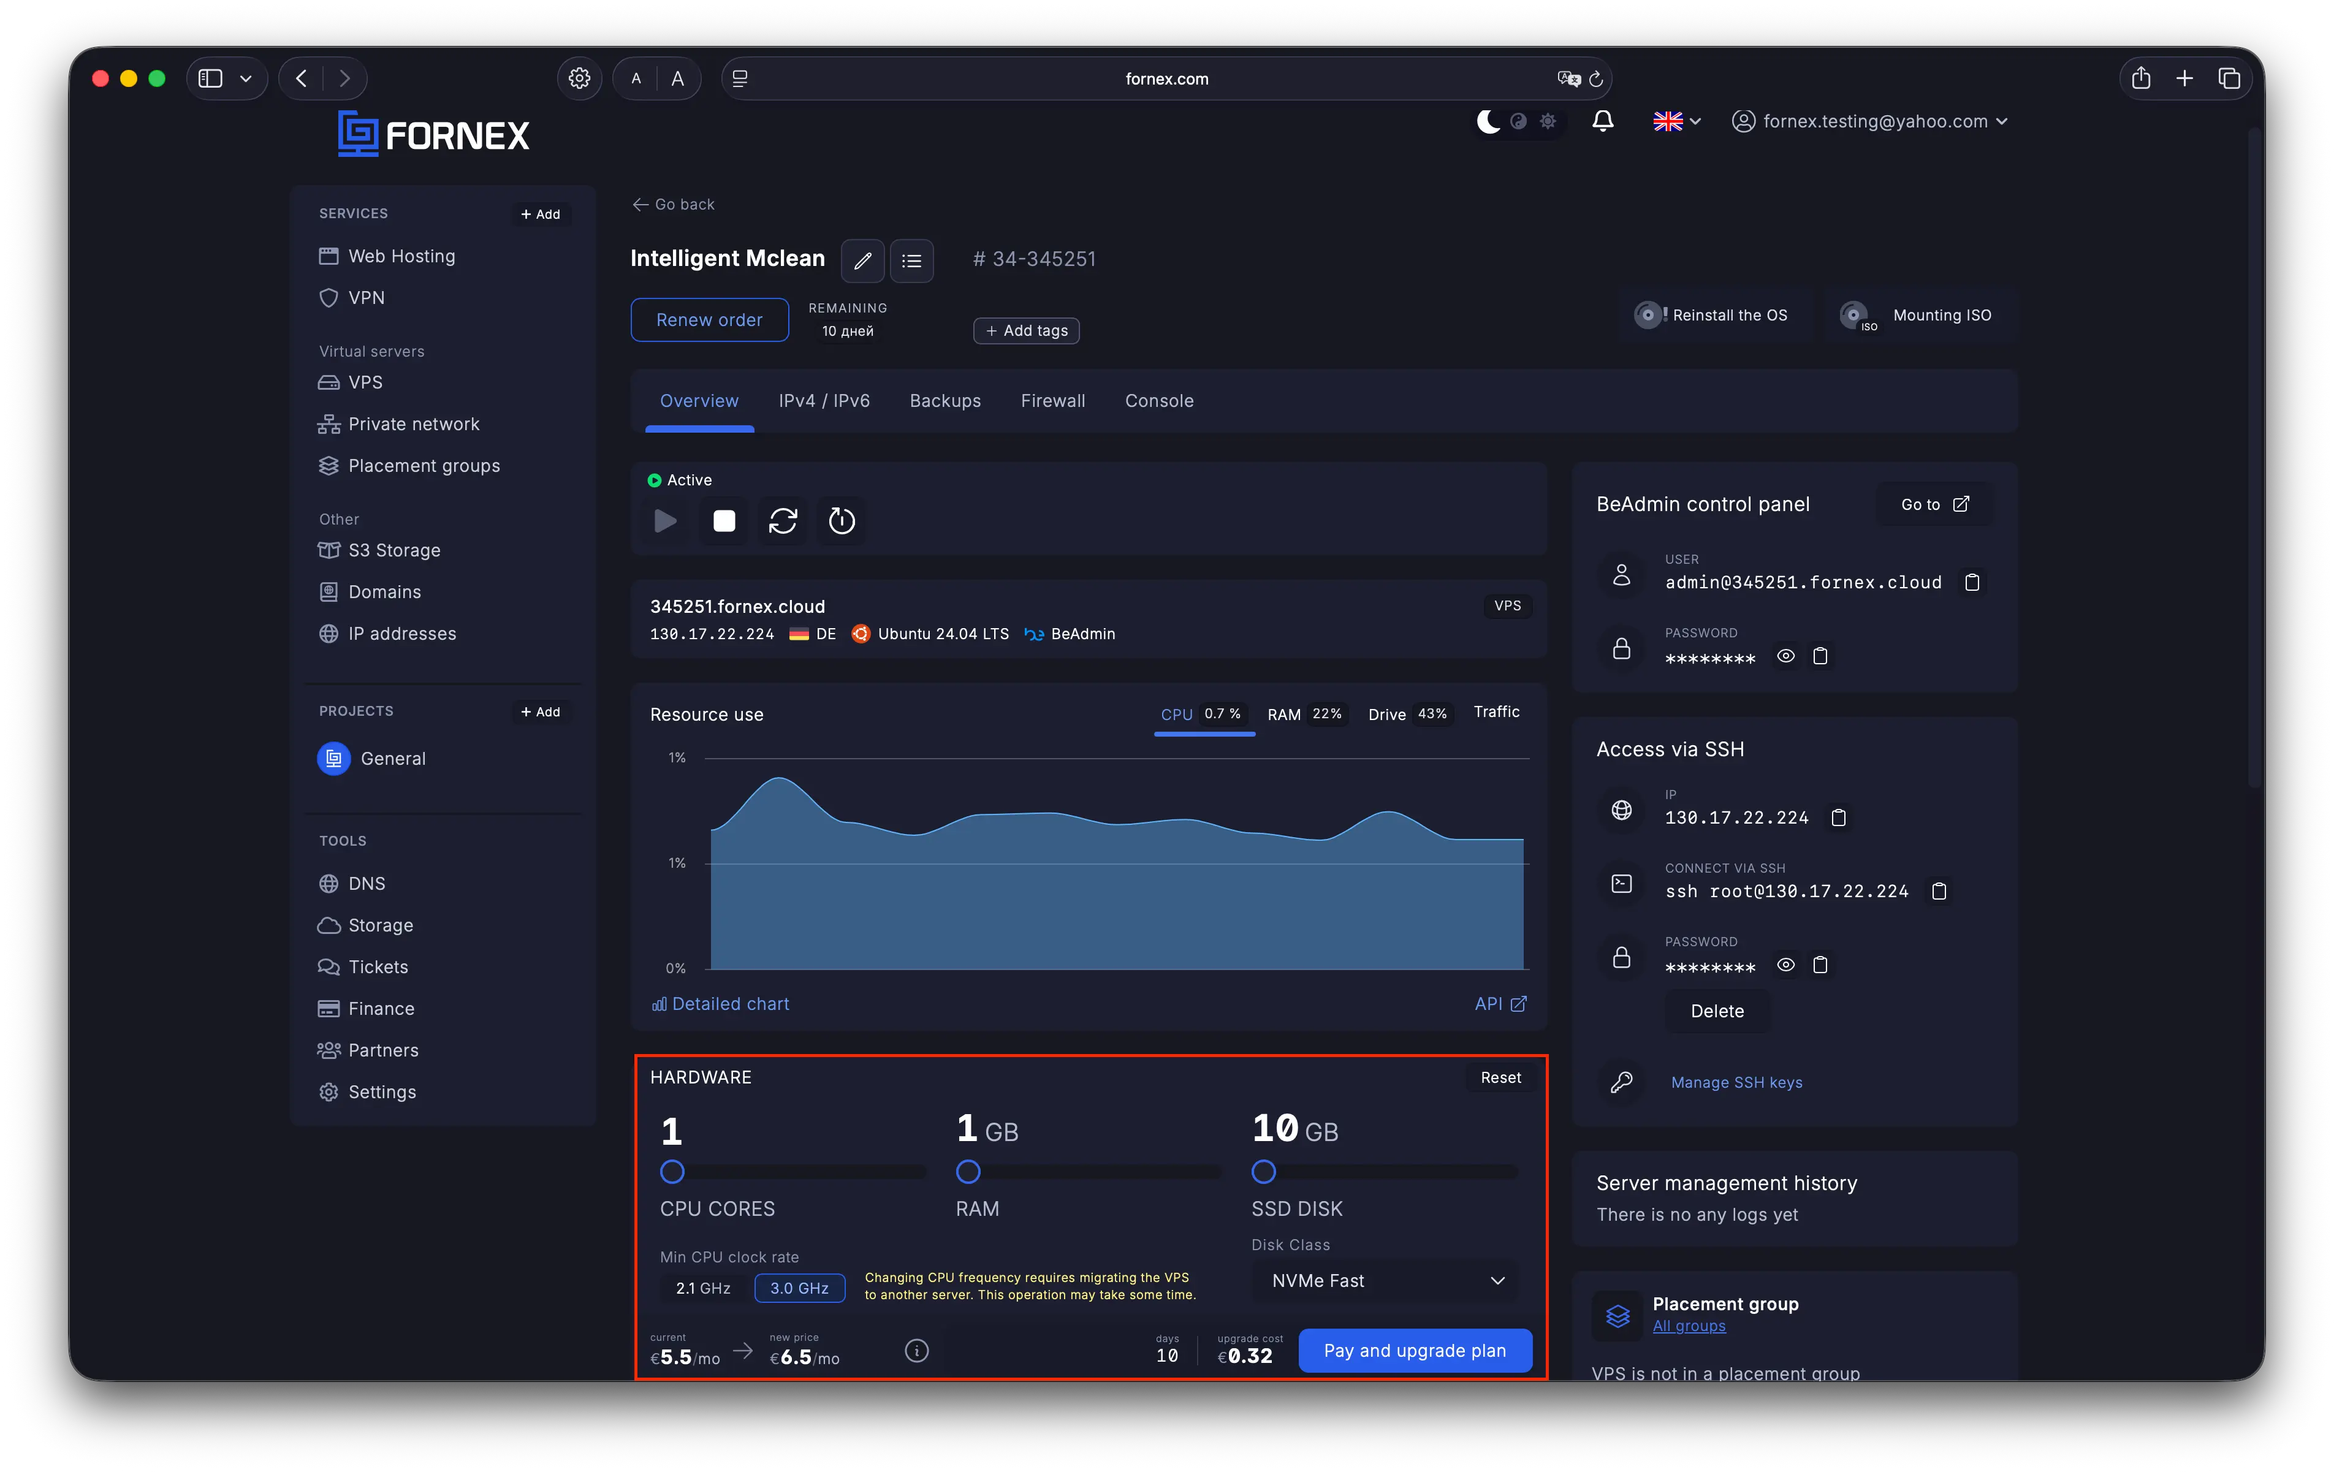2334x1472 pixels.
Task: Click Pay and upgrade plan
Action: [x=1414, y=1350]
